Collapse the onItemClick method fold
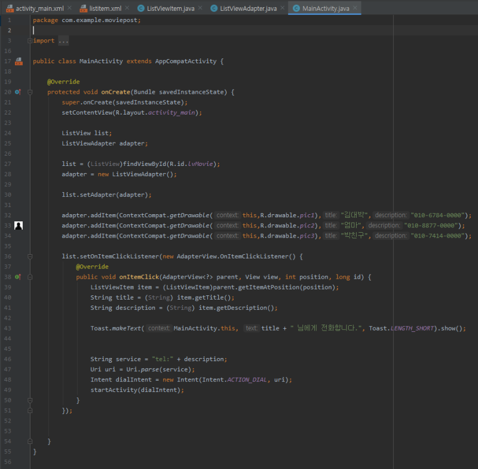Image resolution: width=478 pixels, height=469 pixels. coord(30,277)
